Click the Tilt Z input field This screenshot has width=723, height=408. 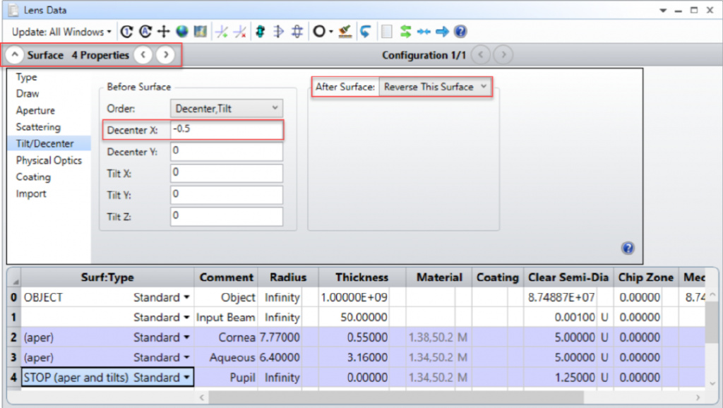point(227,216)
